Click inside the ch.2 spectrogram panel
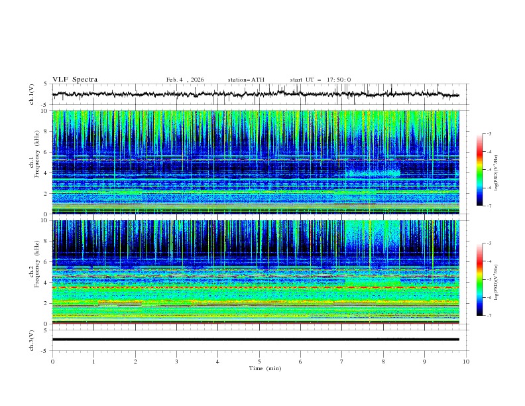Viewport: 525px width, 406px height. (256, 272)
